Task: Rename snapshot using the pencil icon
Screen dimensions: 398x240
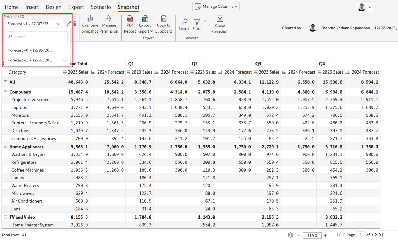Action: coord(69,23)
